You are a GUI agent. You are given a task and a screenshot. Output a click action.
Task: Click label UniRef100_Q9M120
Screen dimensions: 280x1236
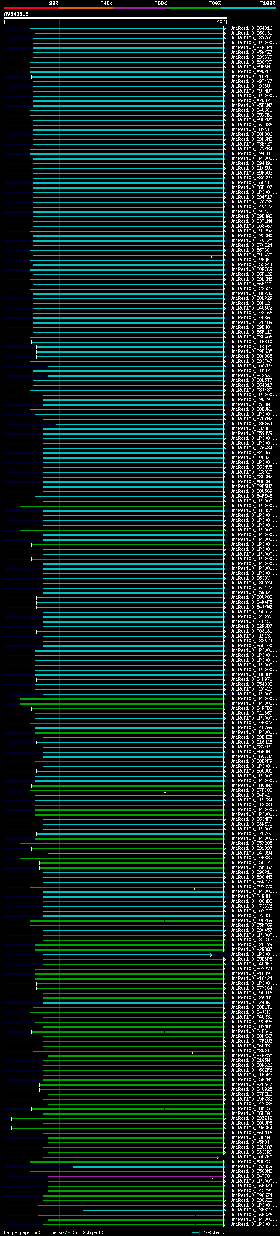251,303
